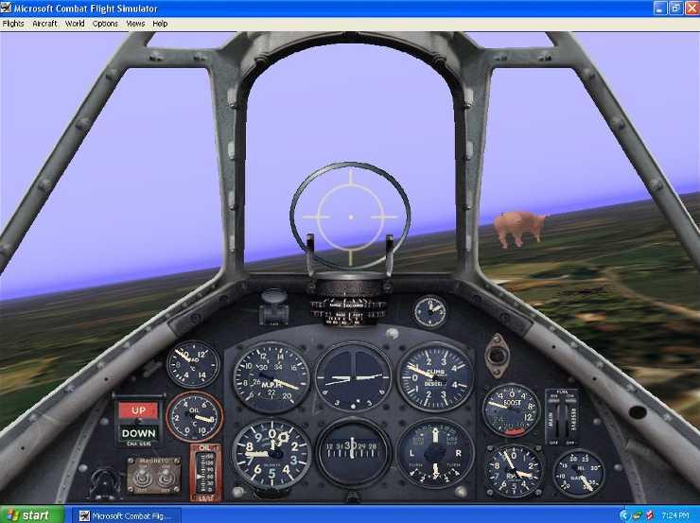The width and height of the screenshot is (700, 523).
Task: Click the M.P.H. airspeed indicator gauge
Action: point(271,377)
